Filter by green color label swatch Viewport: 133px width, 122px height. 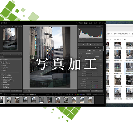click(79, 94)
